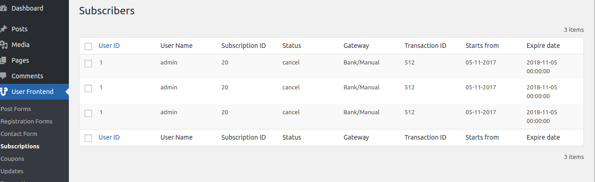Open the User Frontend menu
This screenshot has width=595, height=182.
pyautogui.click(x=34, y=92)
